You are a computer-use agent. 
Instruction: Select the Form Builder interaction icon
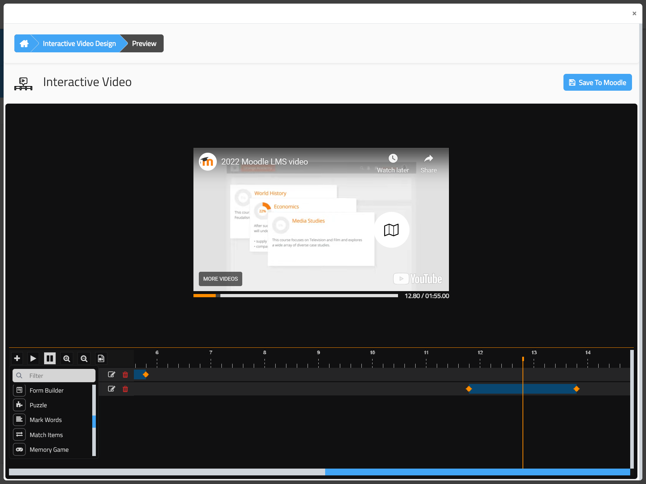click(19, 390)
